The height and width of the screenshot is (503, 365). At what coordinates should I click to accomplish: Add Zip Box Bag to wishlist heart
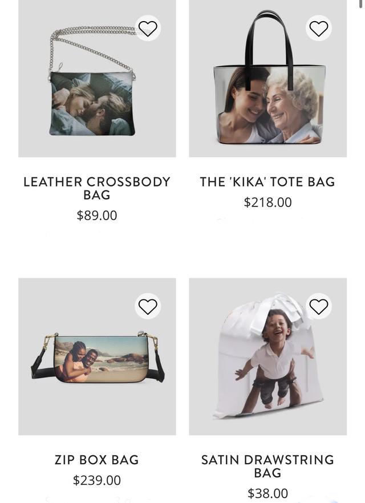(x=148, y=306)
